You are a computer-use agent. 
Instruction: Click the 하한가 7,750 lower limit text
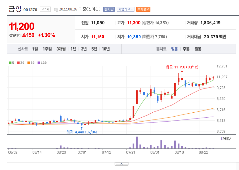coord(154,37)
